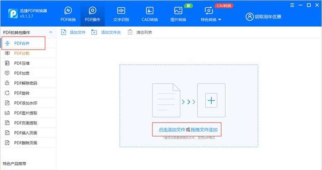Click the PDF解除密码 unlock icon
Screen dimensions: 322x170
[x=7, y=83]
